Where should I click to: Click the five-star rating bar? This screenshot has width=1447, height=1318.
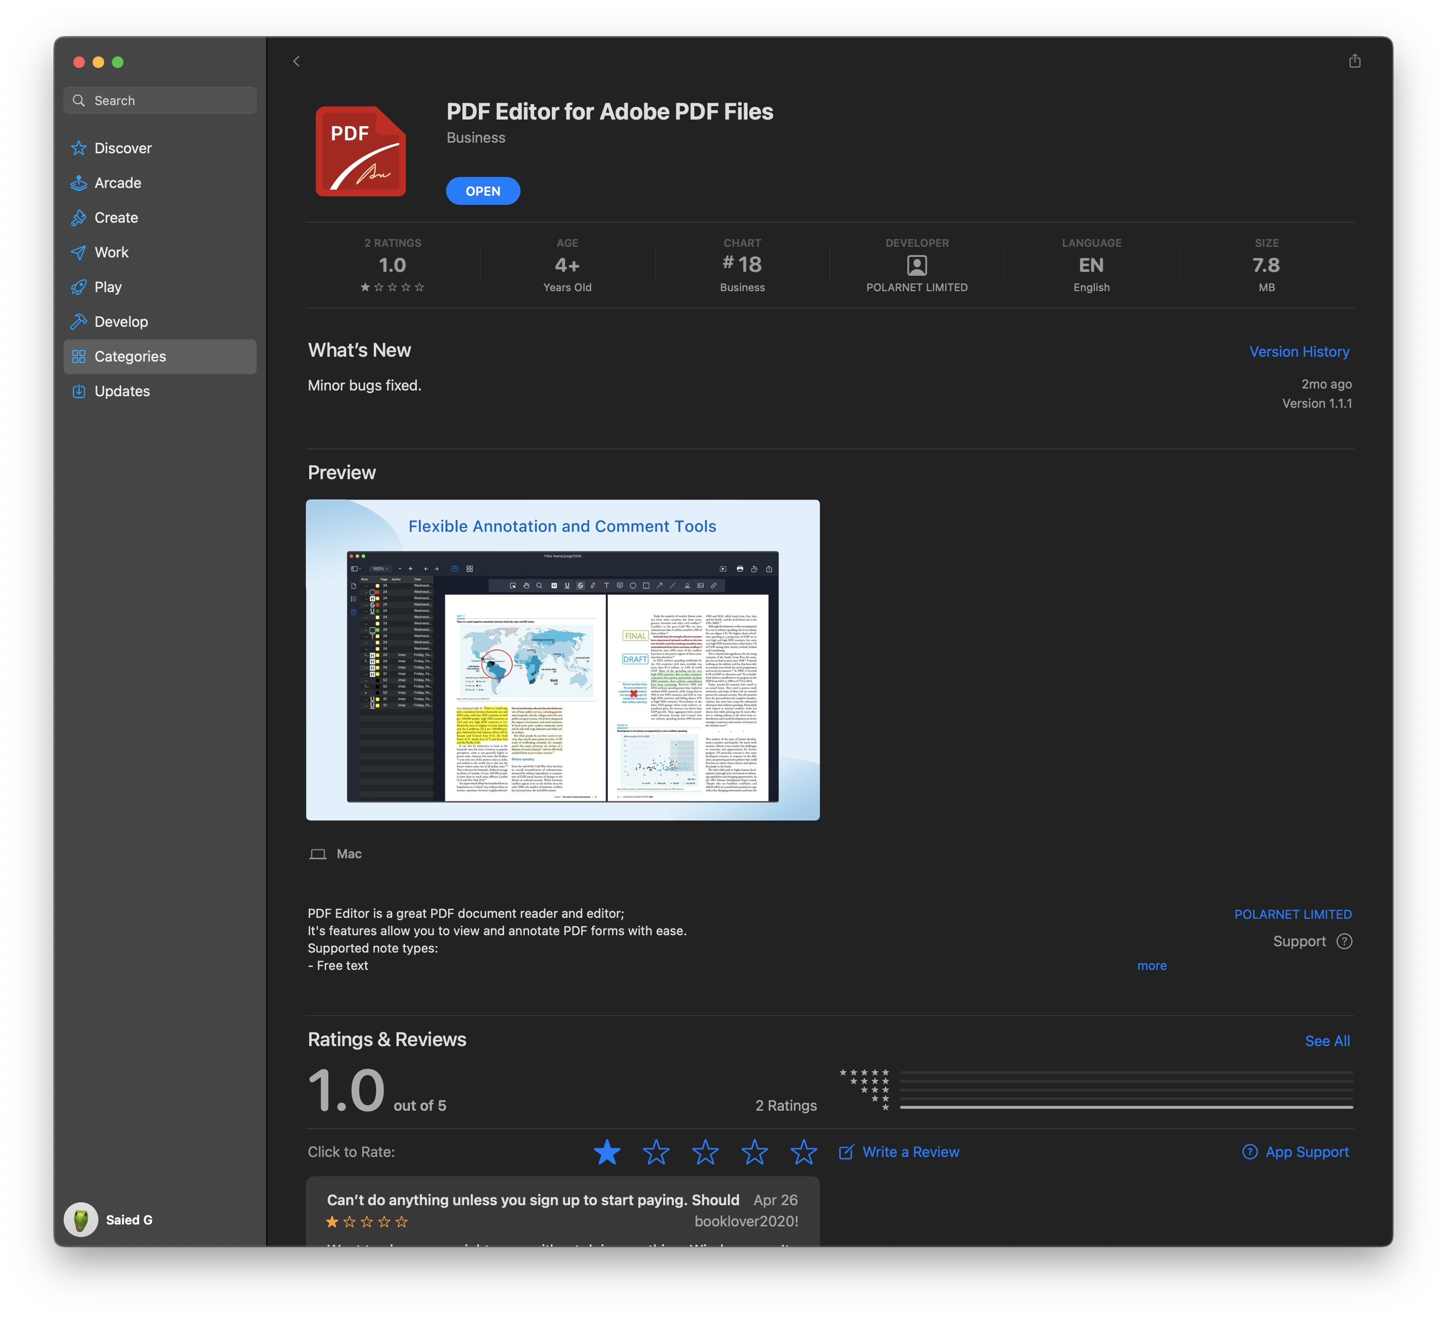1126,1072
